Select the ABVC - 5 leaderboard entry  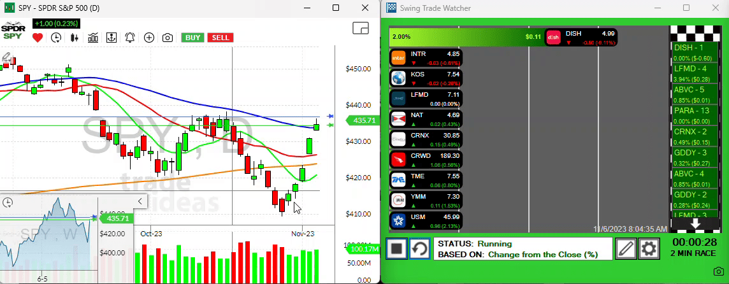point(694,95)
